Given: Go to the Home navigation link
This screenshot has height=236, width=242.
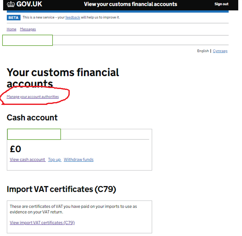Looking at the screenshot, I should 12,29.
